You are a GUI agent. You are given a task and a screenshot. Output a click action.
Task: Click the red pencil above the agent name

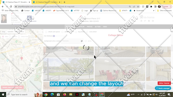click(12, 13)
